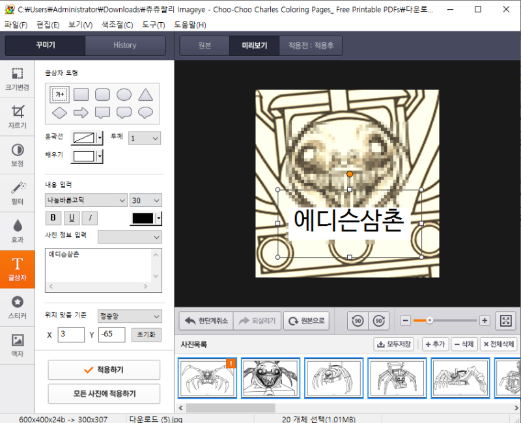The width and height of the screenshot is (521, 423).
Task: Toggle underline text formatting
Action: click(x=72, y=218)
